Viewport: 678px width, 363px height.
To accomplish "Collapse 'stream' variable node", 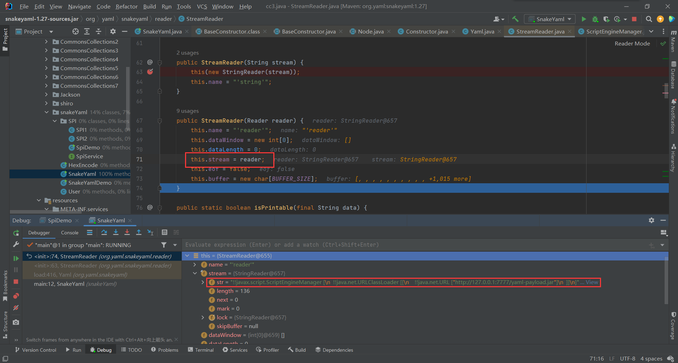I will (195, 273).
